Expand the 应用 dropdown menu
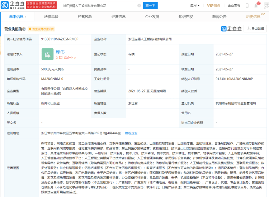This screenshot has width=269, height=197. click(195, 6)
